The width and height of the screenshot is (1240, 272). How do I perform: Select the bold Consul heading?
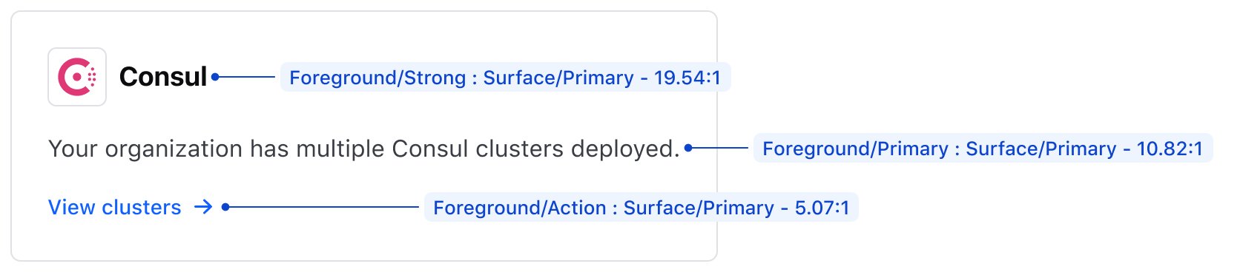coord(163,76)
